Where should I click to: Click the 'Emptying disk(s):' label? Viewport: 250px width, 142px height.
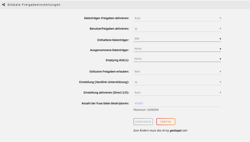point(117,60)
